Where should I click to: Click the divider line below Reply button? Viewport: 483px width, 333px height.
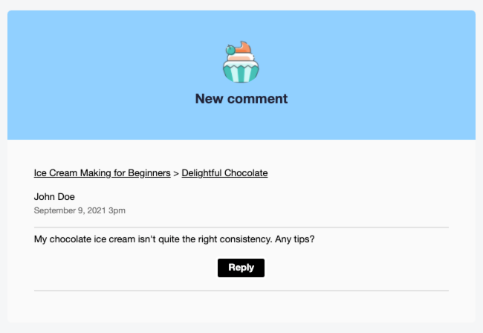(241, 291)
